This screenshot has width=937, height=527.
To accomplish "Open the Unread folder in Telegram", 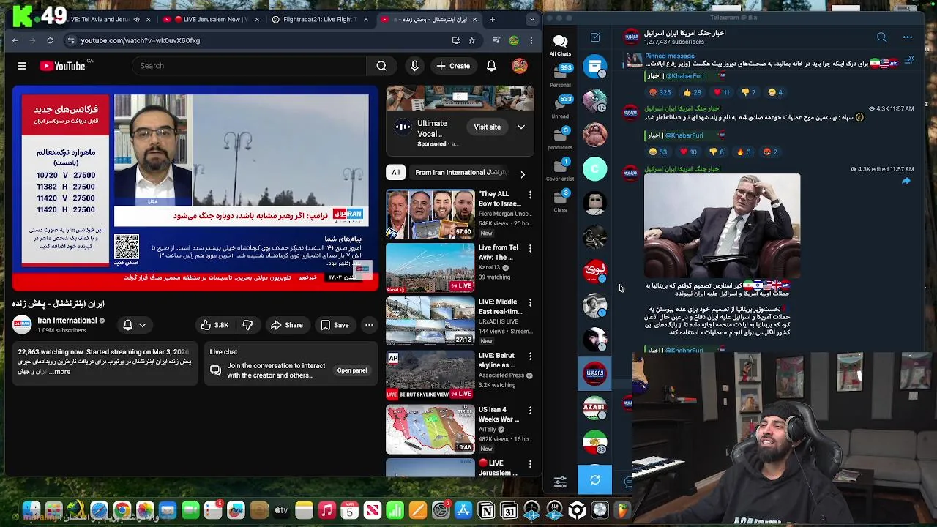I will 560,106.
